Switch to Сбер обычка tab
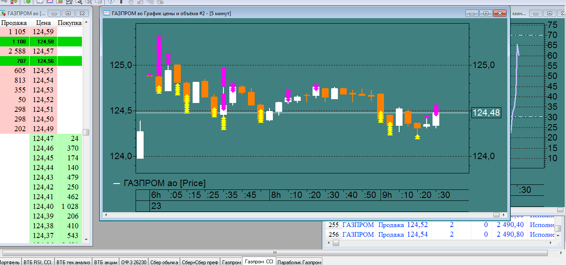 164,262
